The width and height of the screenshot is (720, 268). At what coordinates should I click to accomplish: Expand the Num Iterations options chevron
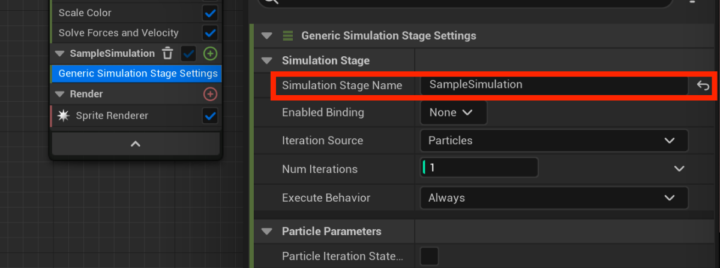[679, 169]
